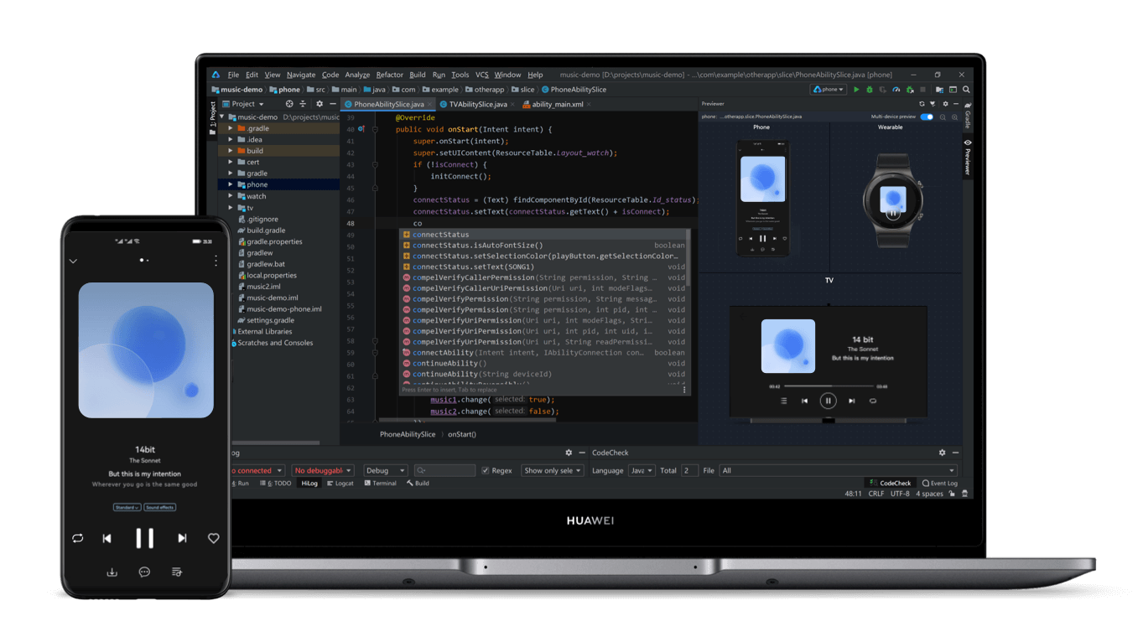Image resolution: width=1143 pixels, height=637 pixels.
Task: Click Project tree horizontal scrollbar
Action: pos(275,443)
